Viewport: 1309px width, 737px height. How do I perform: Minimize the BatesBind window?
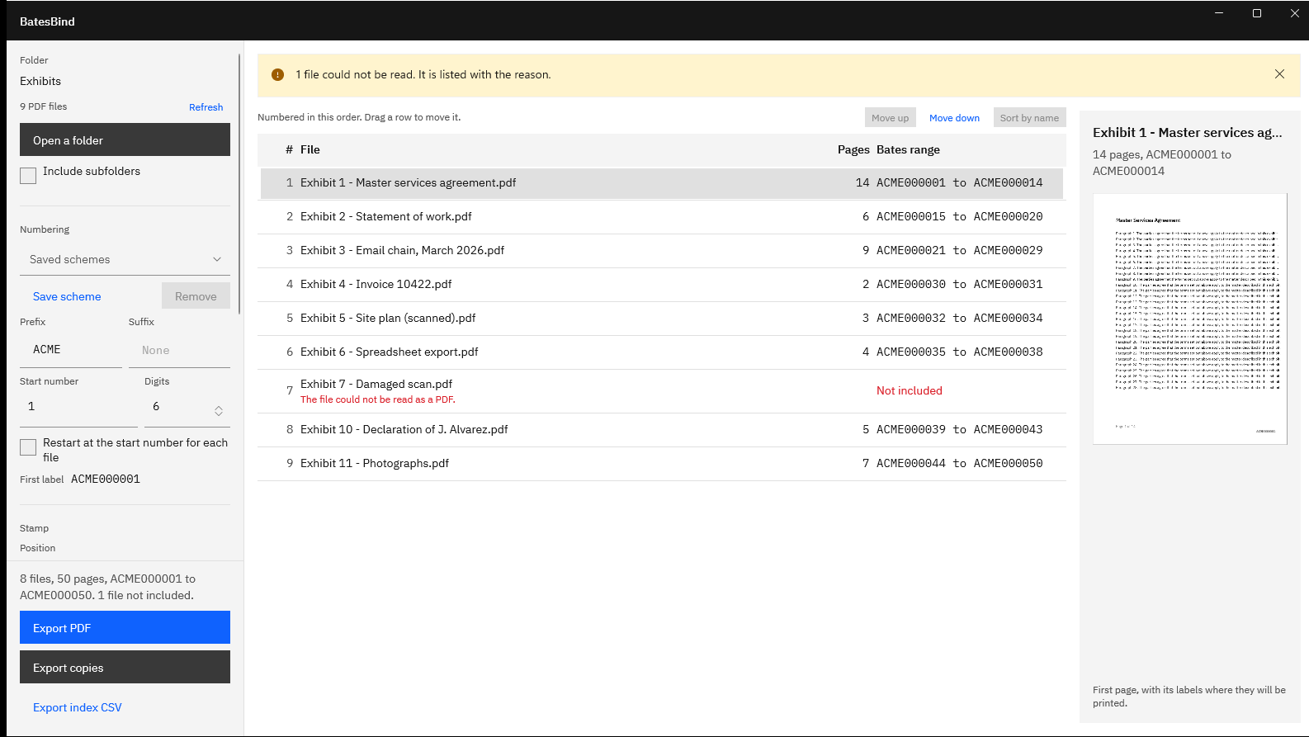click(x=1219, y=13)
